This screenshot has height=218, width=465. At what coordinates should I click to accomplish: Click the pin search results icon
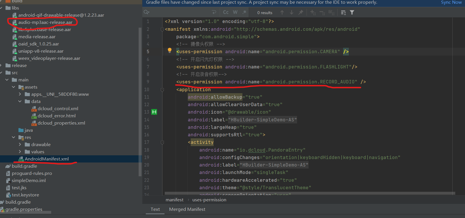point(301,12)
